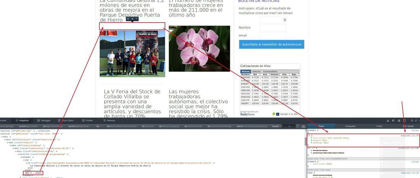Click div#k2Container.itemListView breadcrumb

(x=121, y=126)
